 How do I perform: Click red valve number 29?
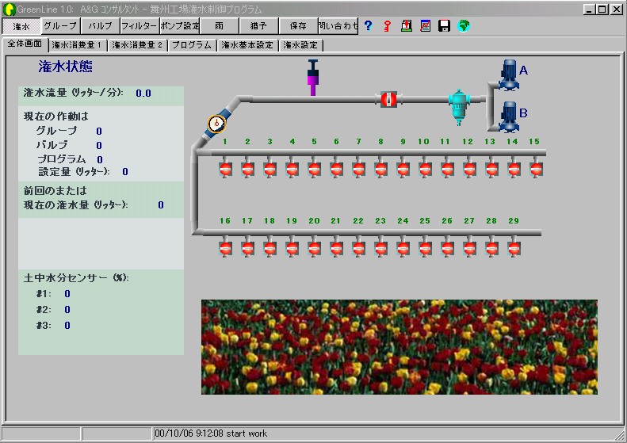pos(514,248)
